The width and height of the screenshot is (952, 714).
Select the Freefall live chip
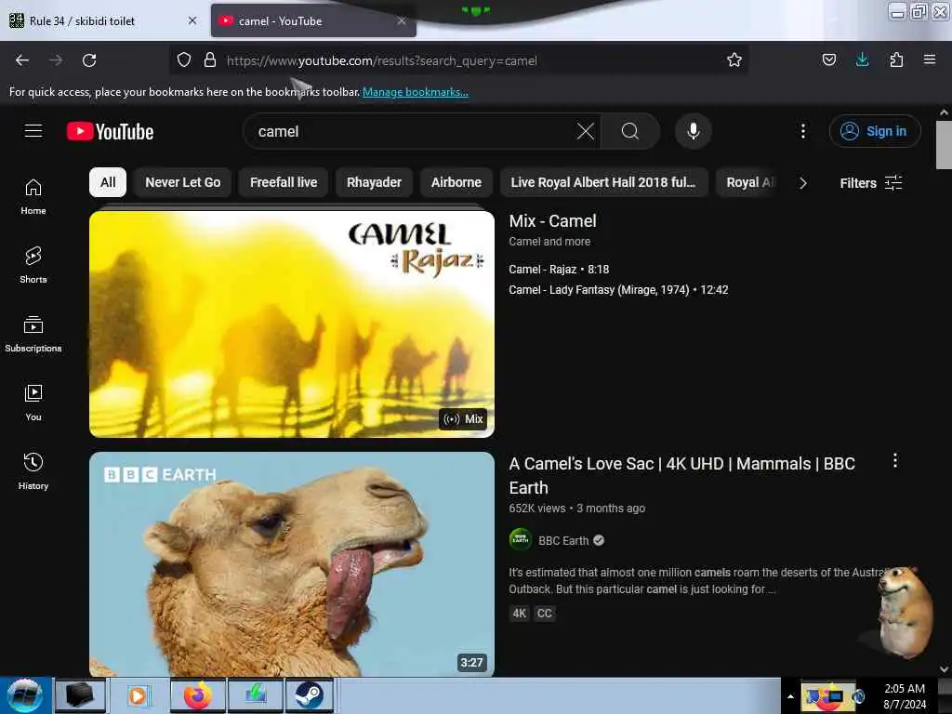pyautogui.click(x=284, y=182)
